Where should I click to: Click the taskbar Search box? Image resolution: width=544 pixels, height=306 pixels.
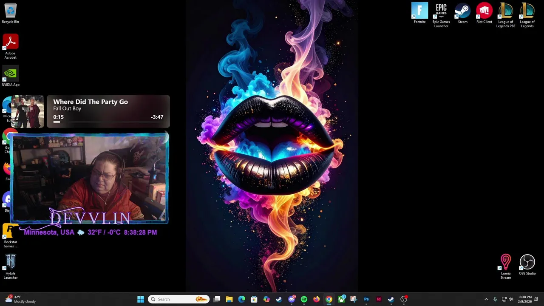click(x=178, y=299)
